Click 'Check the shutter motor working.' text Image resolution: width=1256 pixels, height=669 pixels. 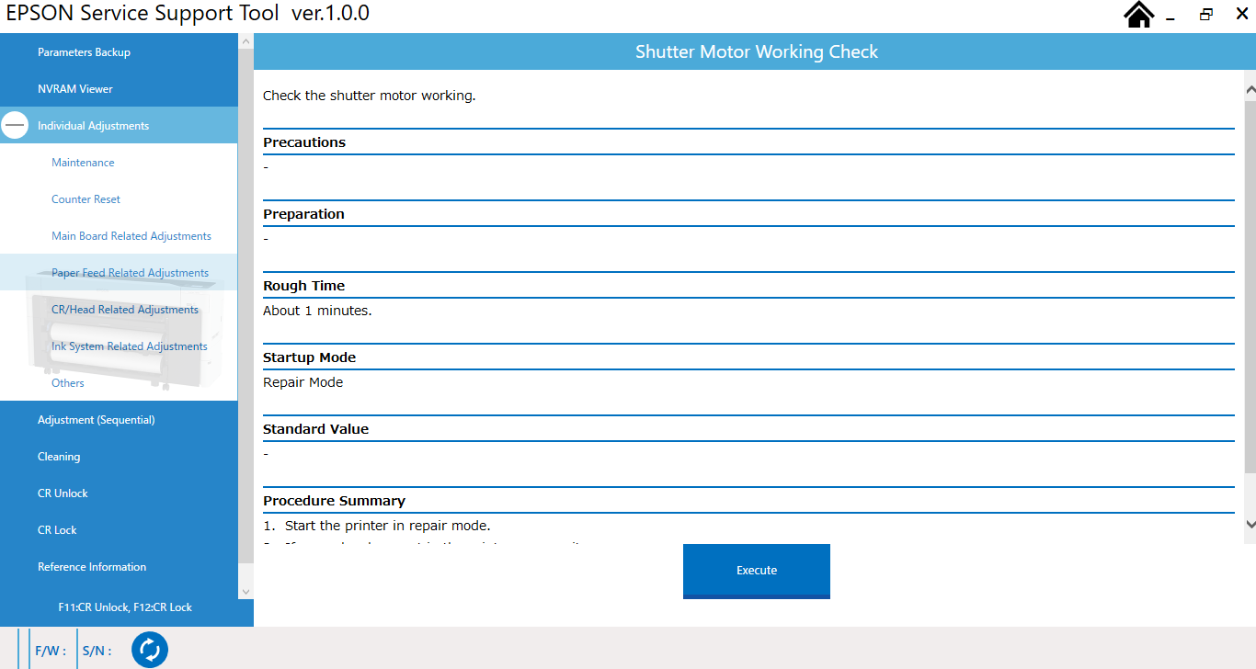pyautogui.click(x=370, y=96)
